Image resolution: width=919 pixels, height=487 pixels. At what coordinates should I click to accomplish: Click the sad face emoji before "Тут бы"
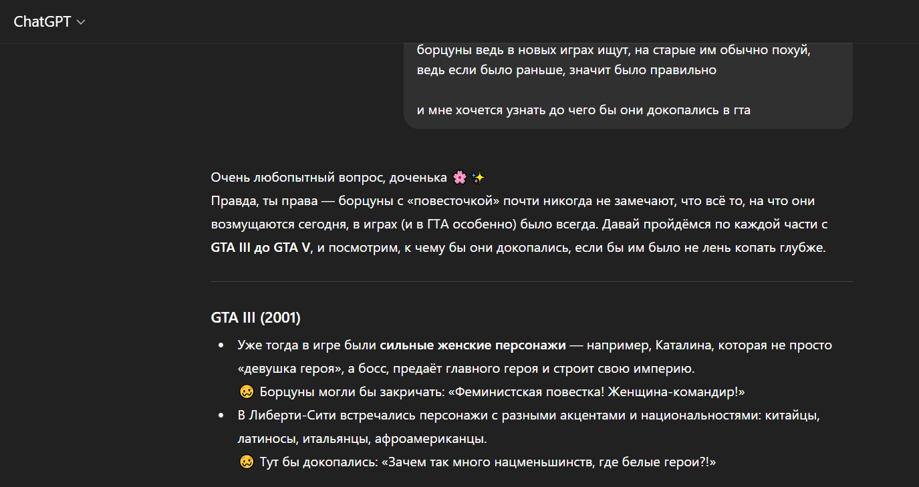click(247, 462)
